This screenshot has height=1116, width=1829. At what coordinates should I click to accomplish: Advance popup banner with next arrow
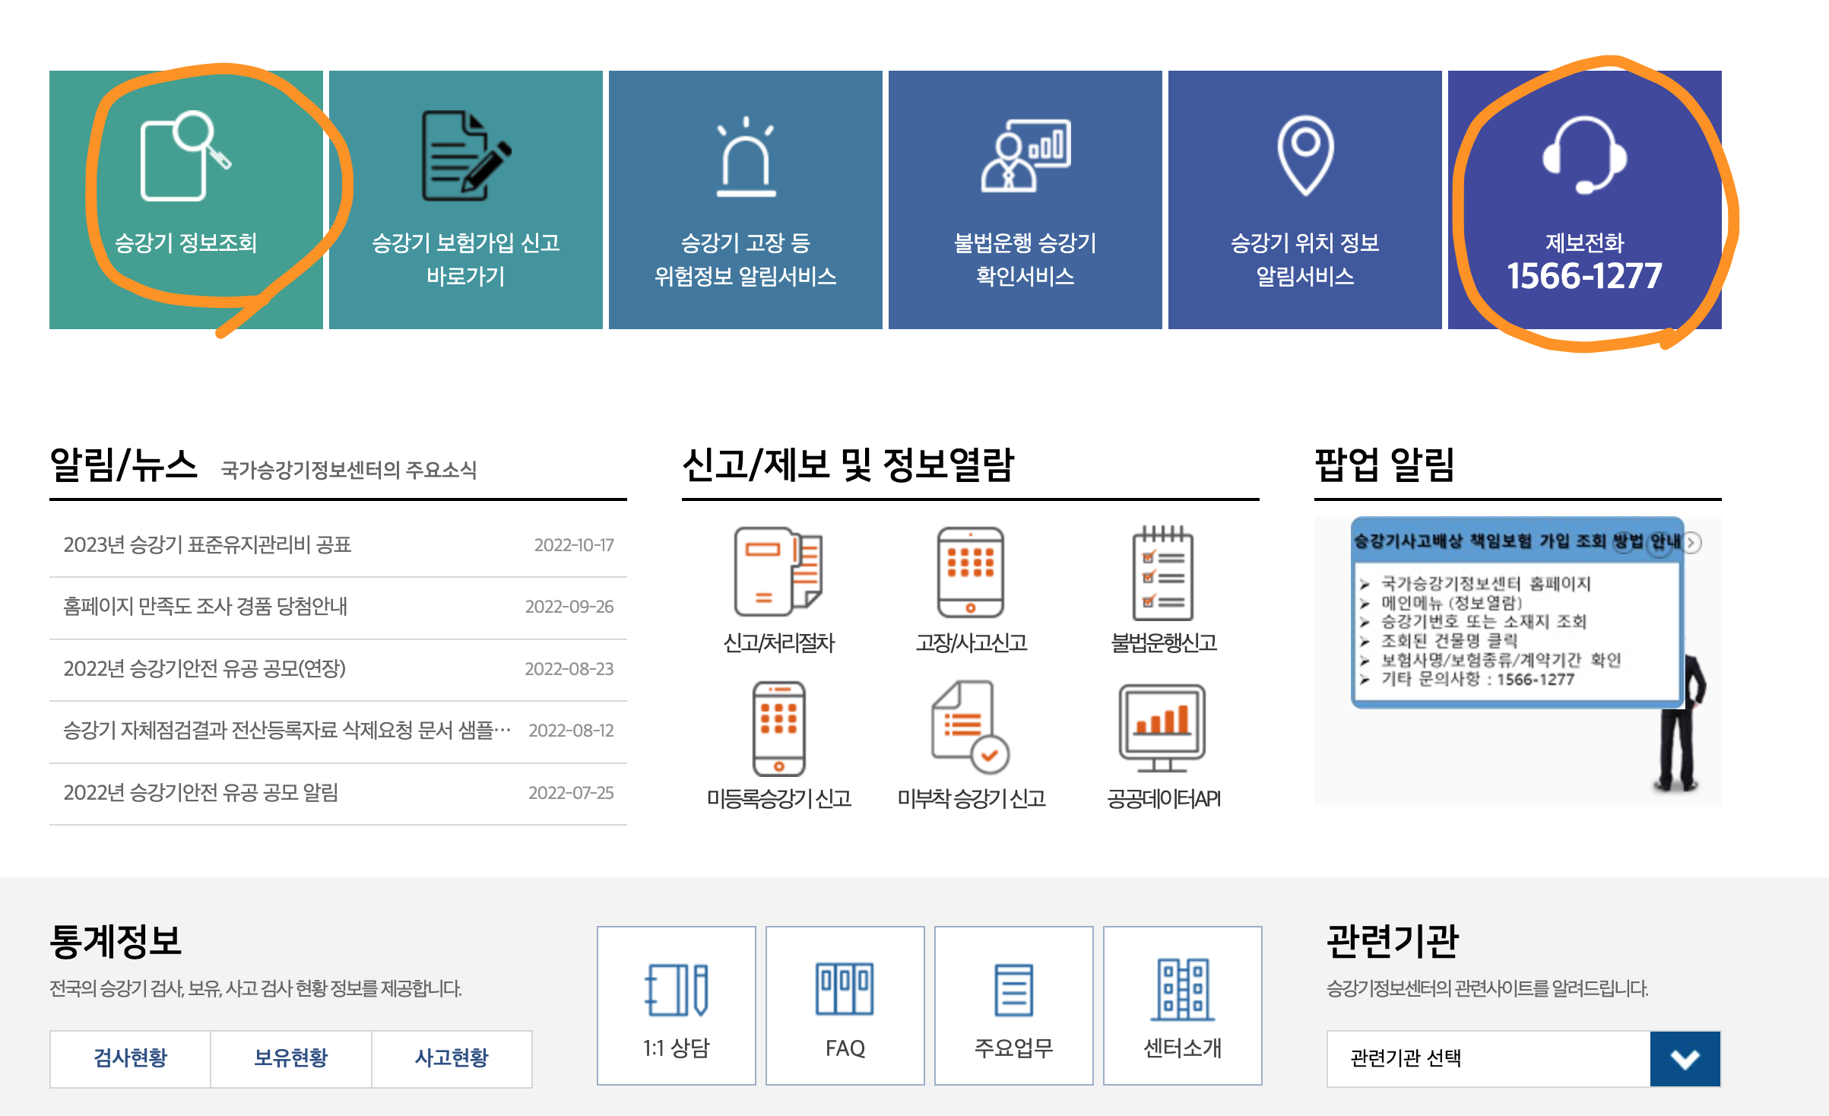(1692, 543)
